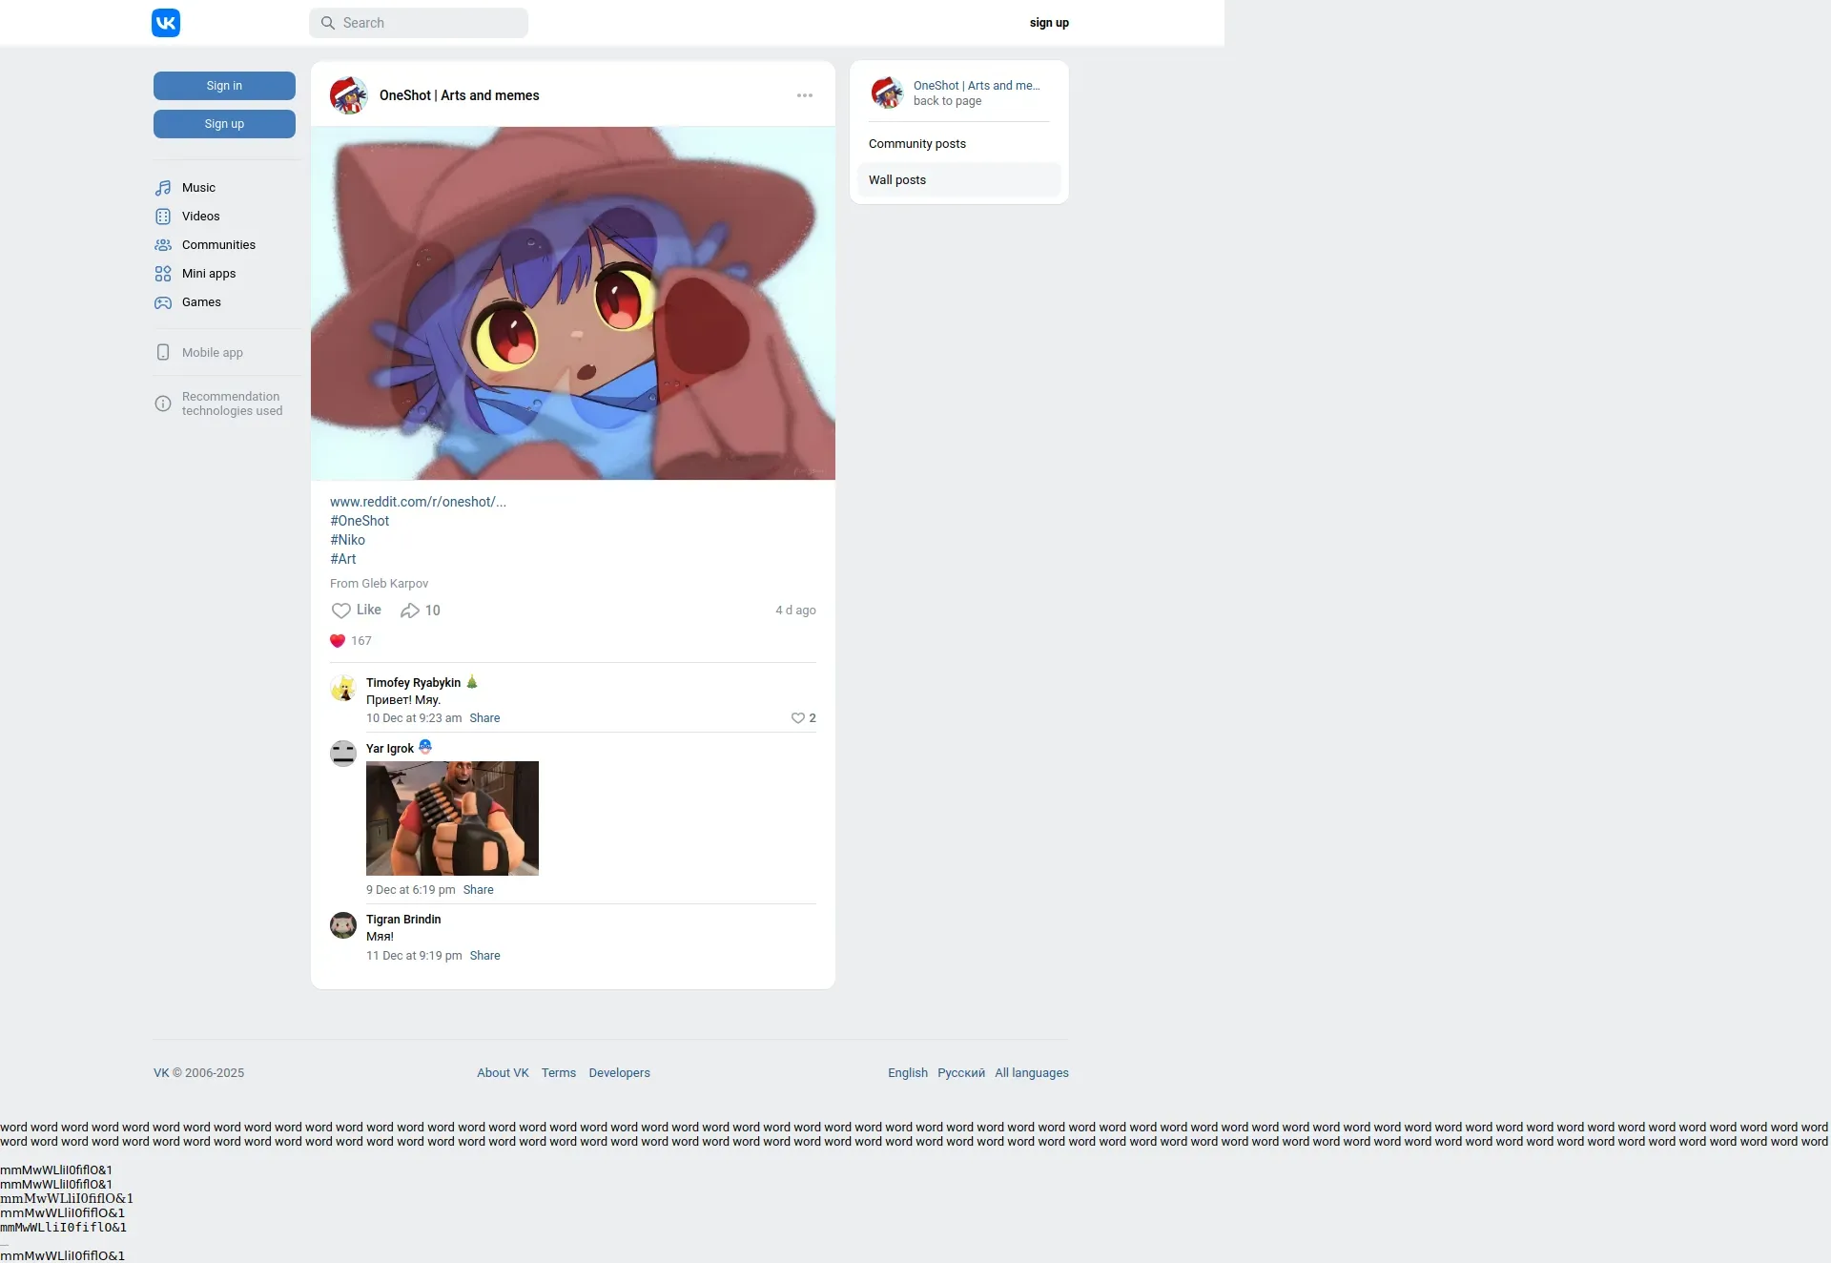Like the post with the heart icon
The width and height of the screenshot is (1831, 1263).
(341, 611)
